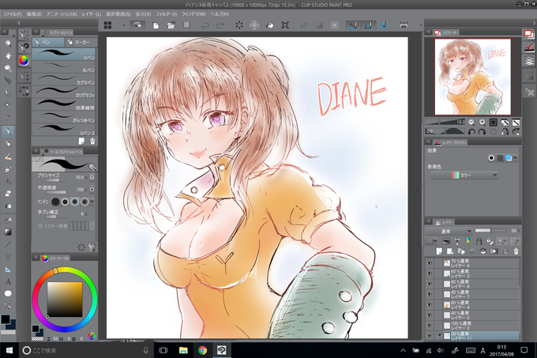Image resolution: width=537 pixels, height=358 pixels.
Task: Toggle the ベクター吸着 checkbox
Action: tap(40, 226)
